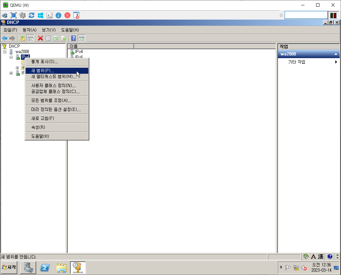Open the QEMU keyboard key icon

(x=49, y=16)
